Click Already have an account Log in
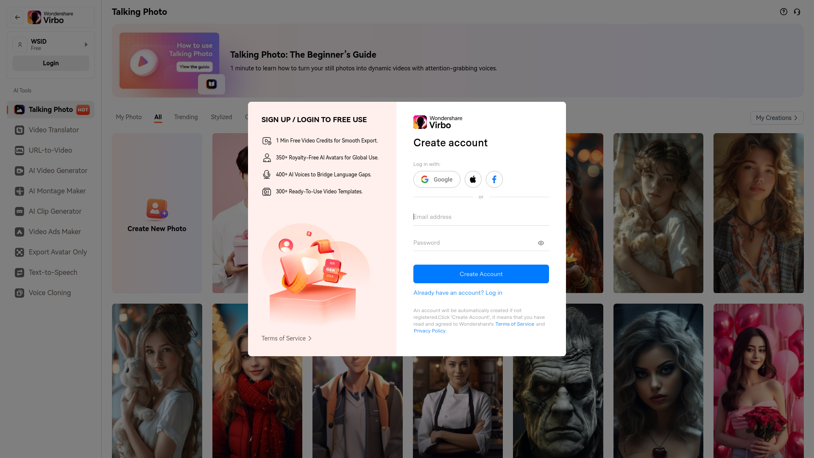814x458 pixels. [x=457, y=293]
